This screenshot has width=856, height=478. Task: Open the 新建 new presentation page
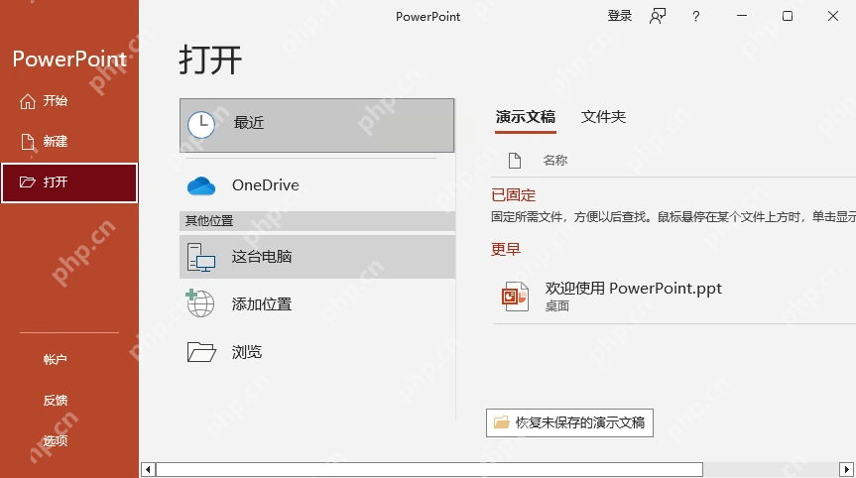(x=68, y=142)
